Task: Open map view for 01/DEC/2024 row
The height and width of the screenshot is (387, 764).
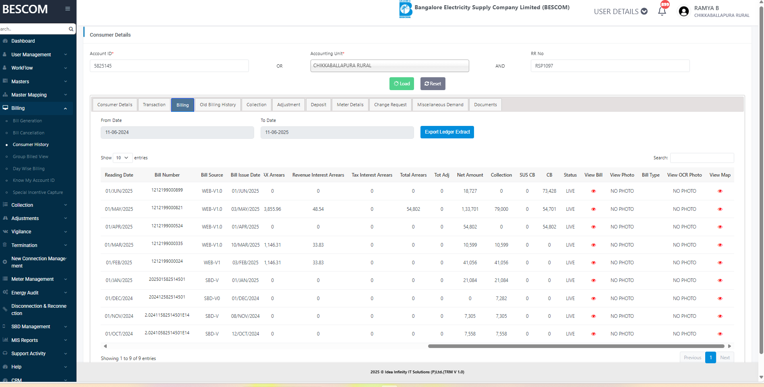Action: click(x=720, y=298)
